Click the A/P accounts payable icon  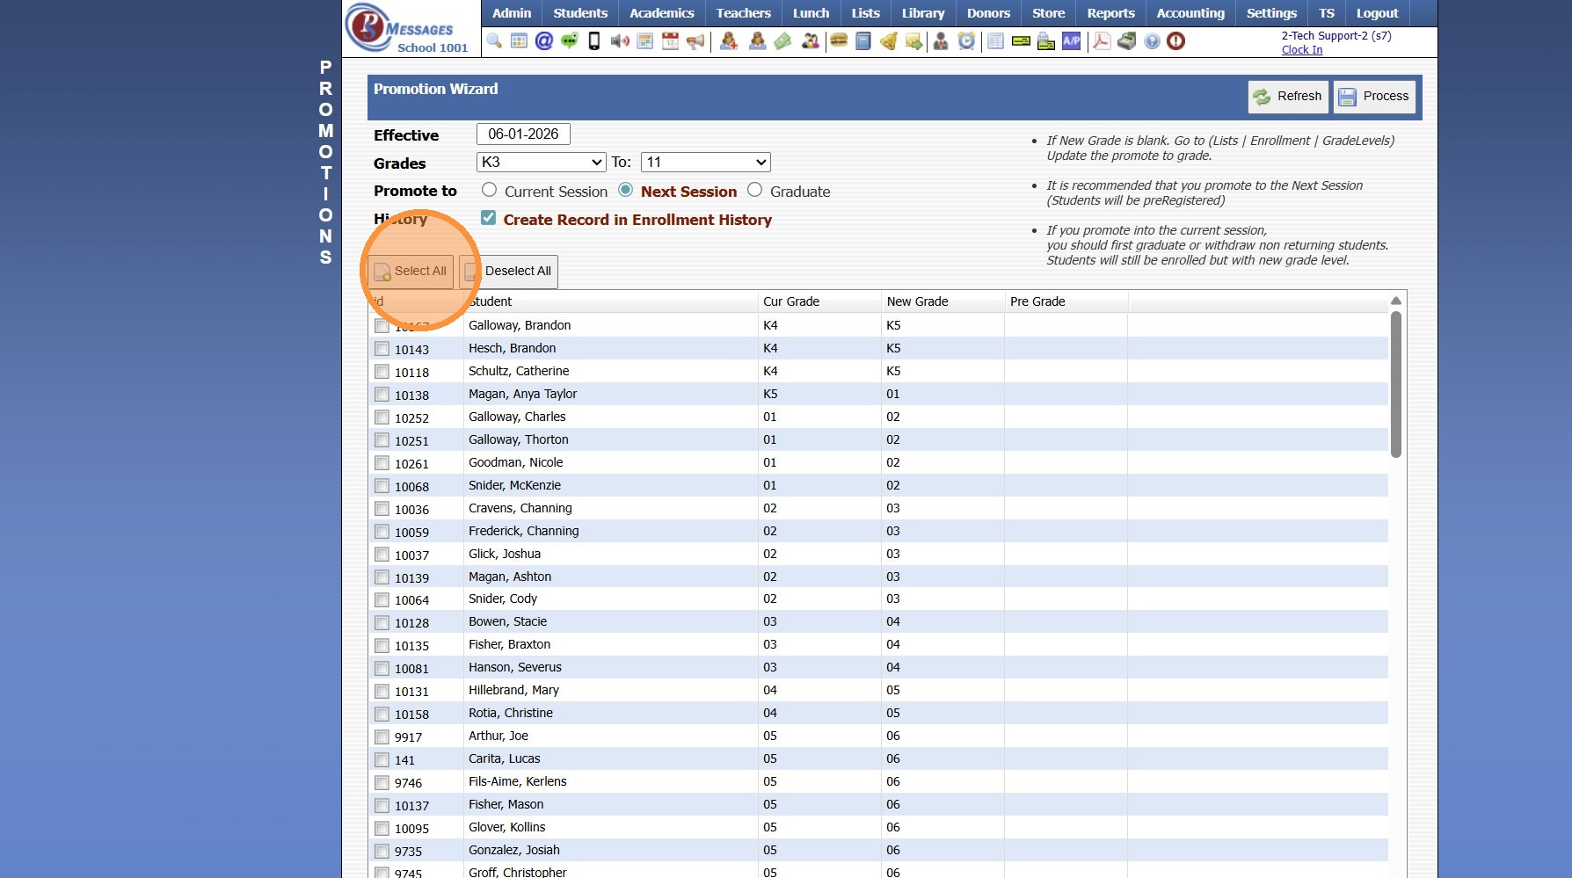(1071, 41)
